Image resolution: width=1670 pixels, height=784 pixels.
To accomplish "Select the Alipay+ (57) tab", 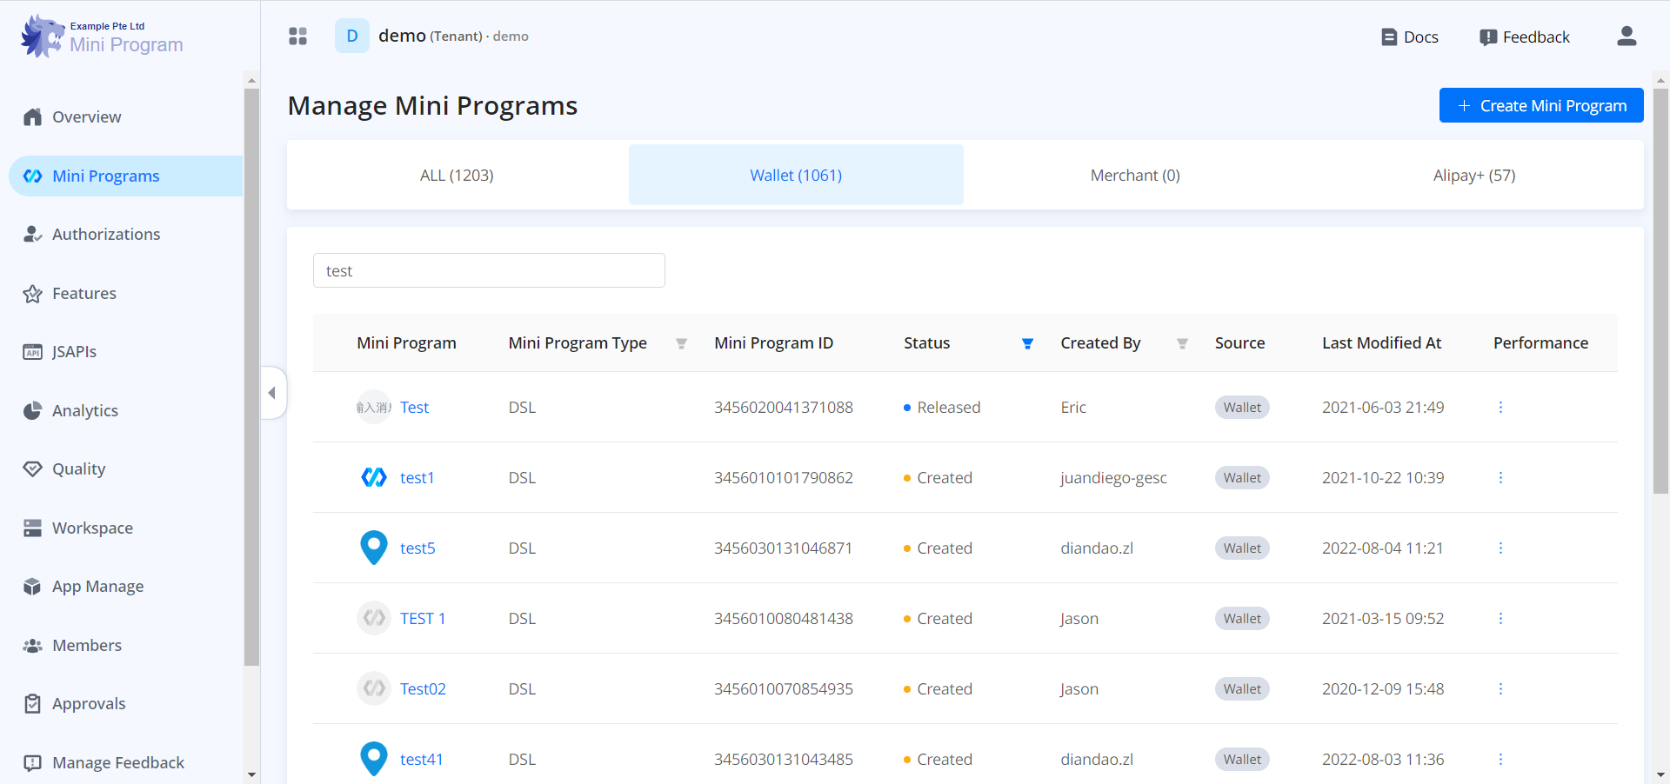I will pyautogui.click(x=1473, y=176).
